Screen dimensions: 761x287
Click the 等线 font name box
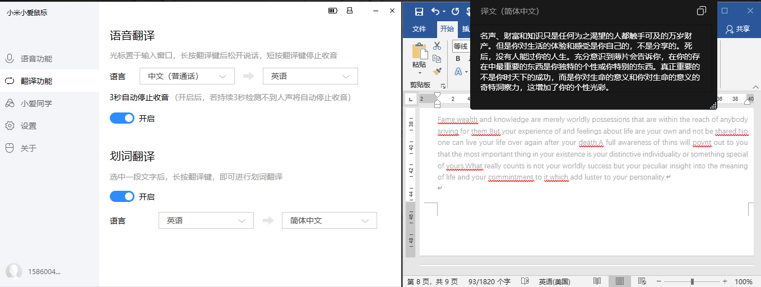[x=461, y=46]
